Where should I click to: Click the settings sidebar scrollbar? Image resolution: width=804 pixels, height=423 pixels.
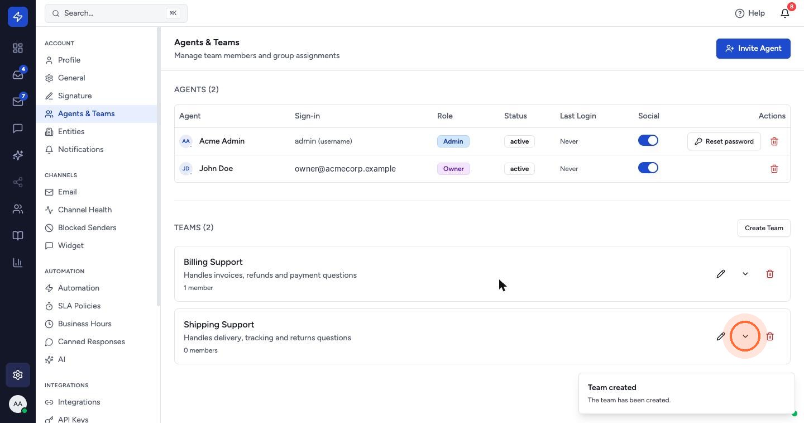pos(159,167)
